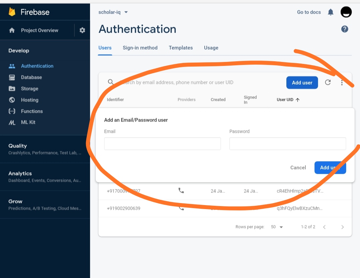Click the user search field

pyautogui.click(x=176, y=82)
